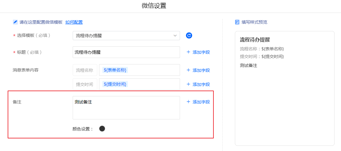The height and width of the screenshot is (151, 341).
Task: Click the blue refresh icon beside template dropdown
Action: click(x=189, y=36)
